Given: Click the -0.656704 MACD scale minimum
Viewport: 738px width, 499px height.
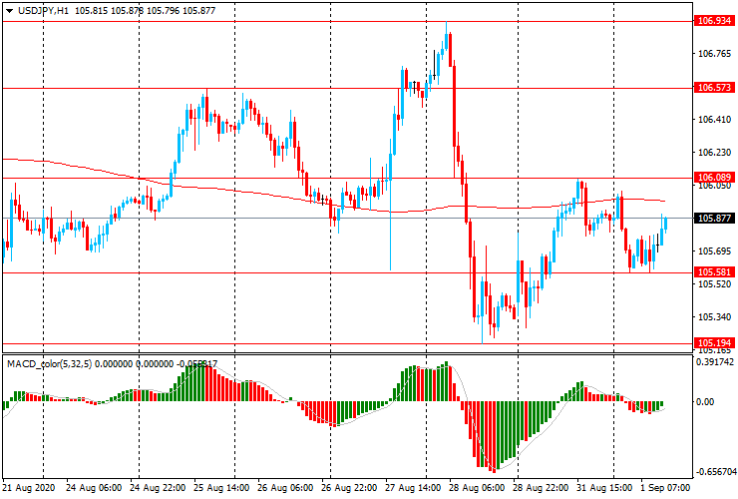Looking at the screenshot, I should coord(715,472).
